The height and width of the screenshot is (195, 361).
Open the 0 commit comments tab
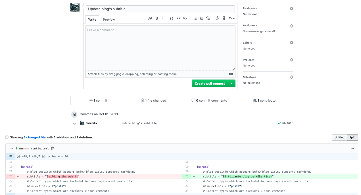click(x=209, y=100)
